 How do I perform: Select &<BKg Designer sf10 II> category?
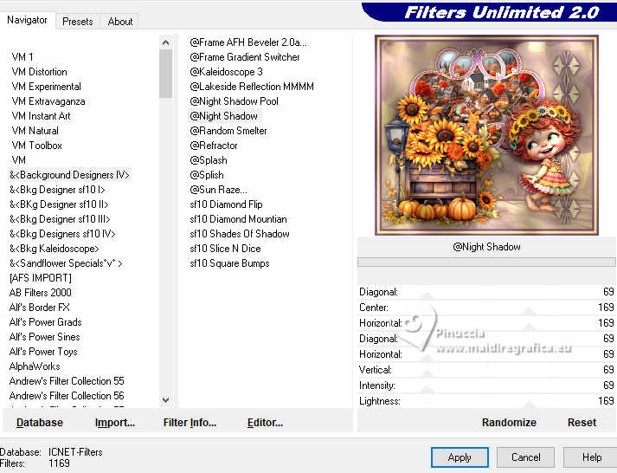point(59,204)
